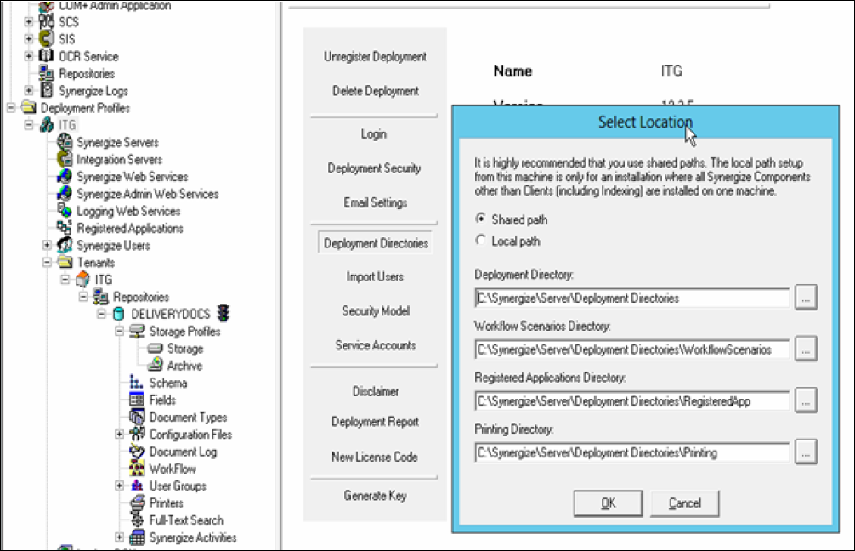Open Security Model option
This screenshot has height=551, width=855.
(x=376, y=311)
